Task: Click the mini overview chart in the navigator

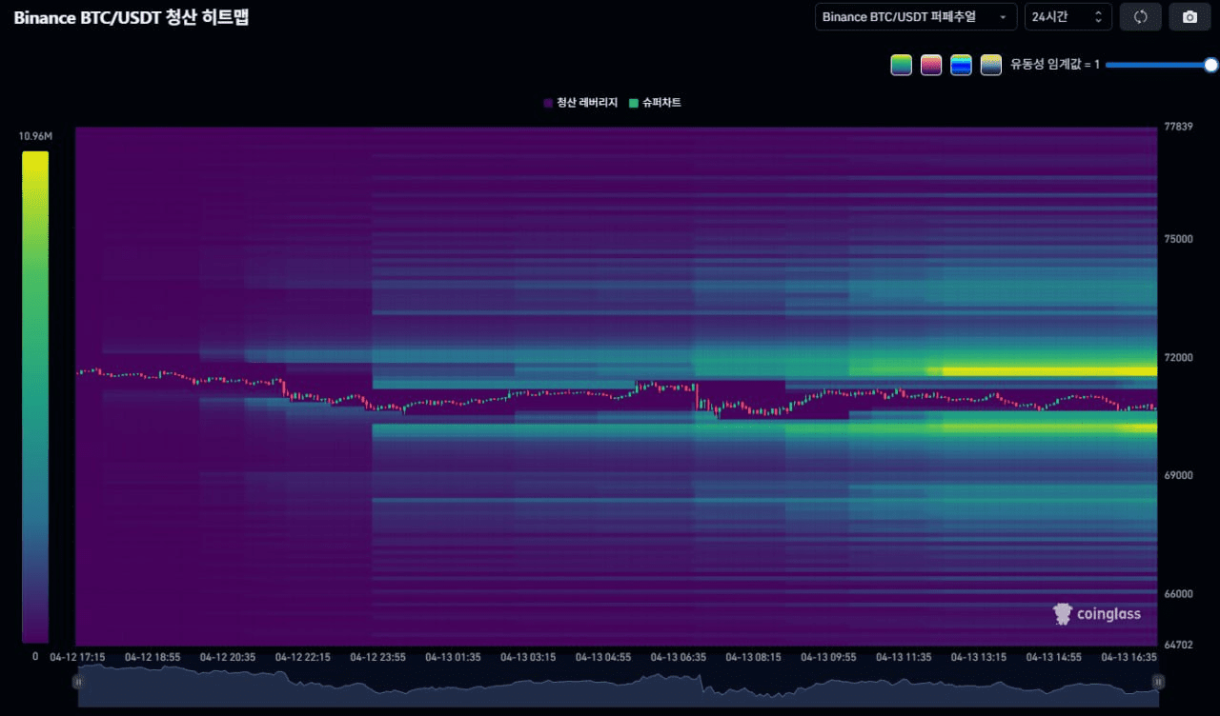Action: (618, 686)
